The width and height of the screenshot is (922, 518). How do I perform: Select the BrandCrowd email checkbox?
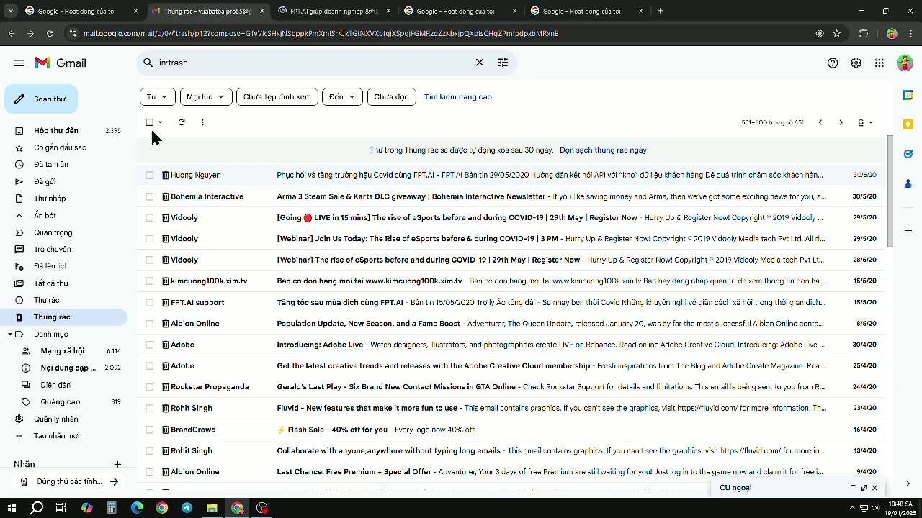pos(149,430)
